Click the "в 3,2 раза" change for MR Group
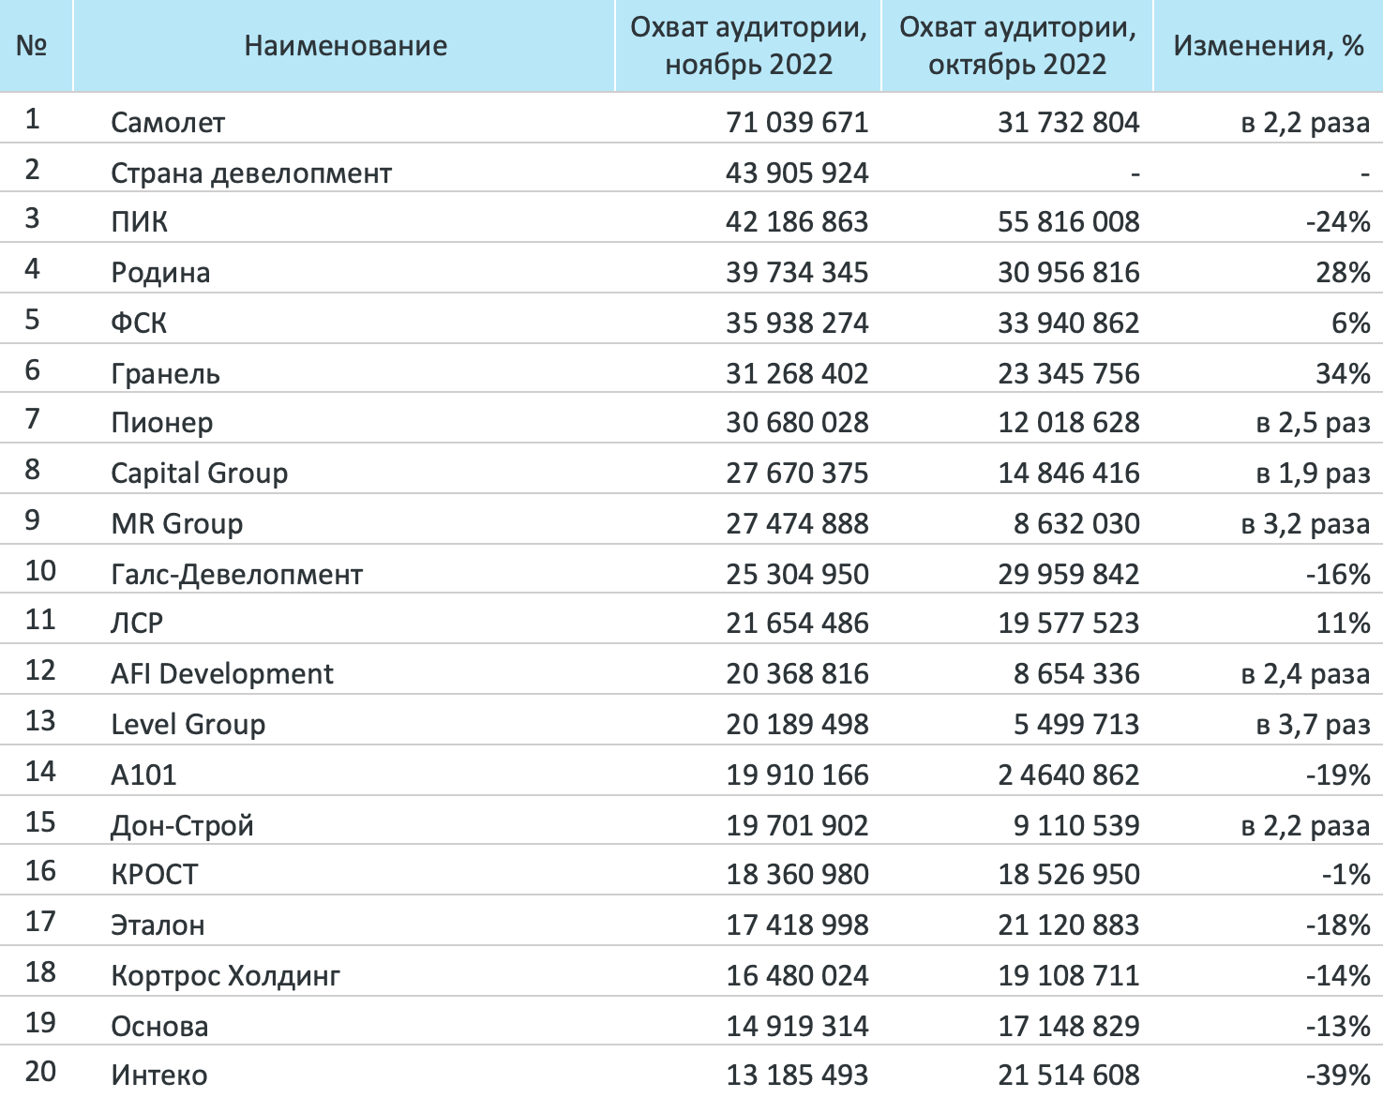This screenshot has height=1098, width=1383. coord(1305,524)
